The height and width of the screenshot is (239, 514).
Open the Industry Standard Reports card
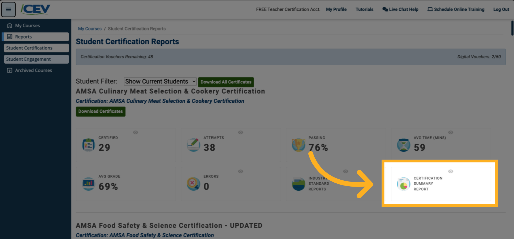[x=336, y=184]
